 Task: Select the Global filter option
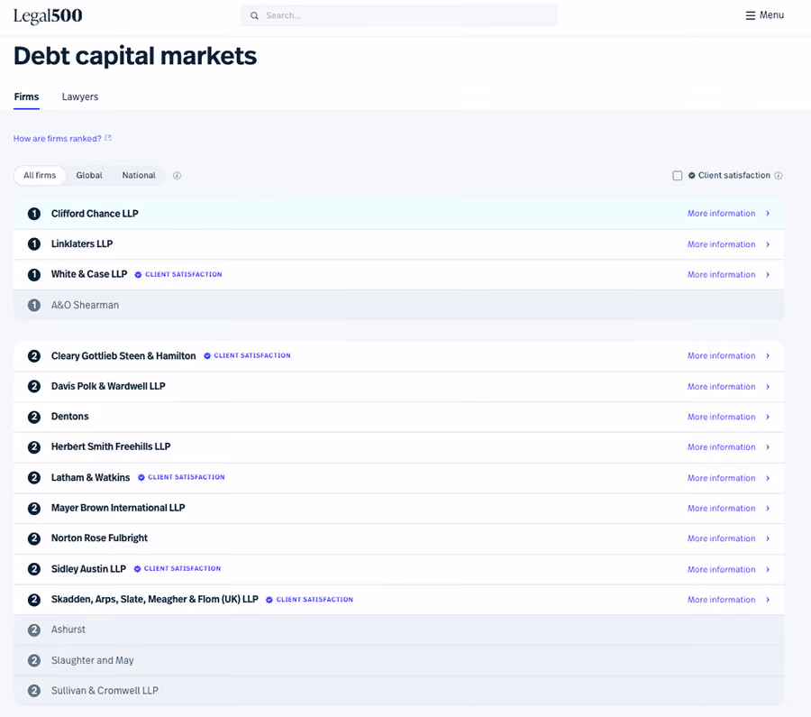pyautogui.click(x=89, y=176)
